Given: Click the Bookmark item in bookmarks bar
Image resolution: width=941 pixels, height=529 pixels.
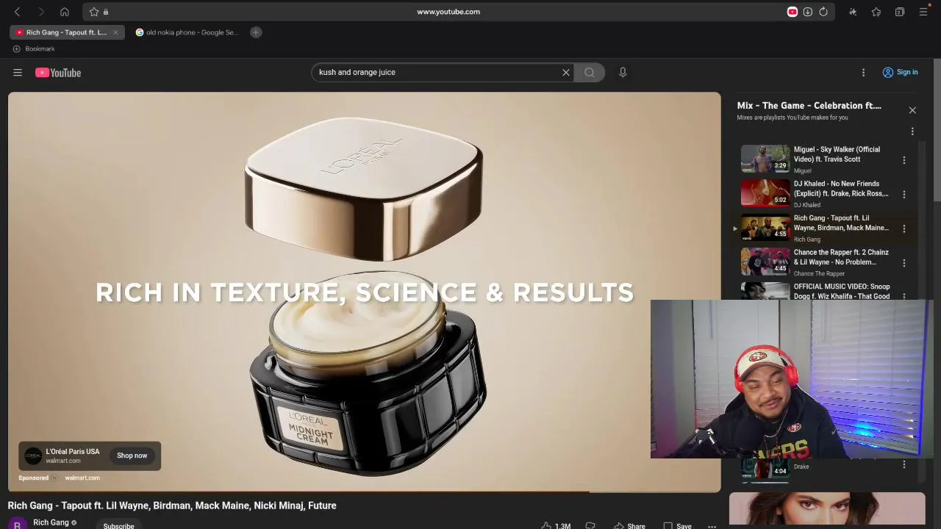Looking at the screenshot, I should coord(34,48).
